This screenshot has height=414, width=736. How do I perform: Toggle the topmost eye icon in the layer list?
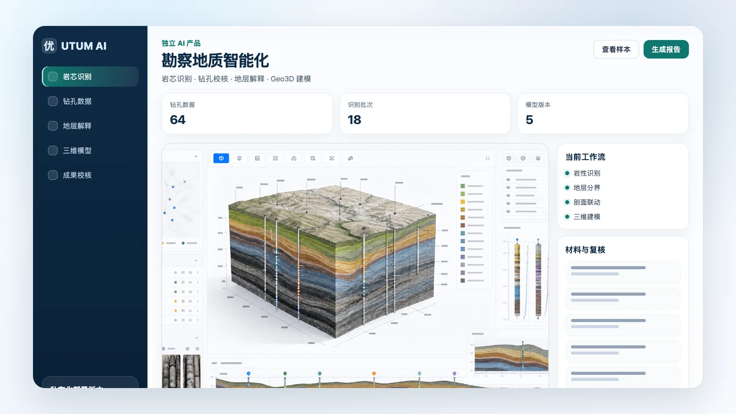[x=508, y=180]
